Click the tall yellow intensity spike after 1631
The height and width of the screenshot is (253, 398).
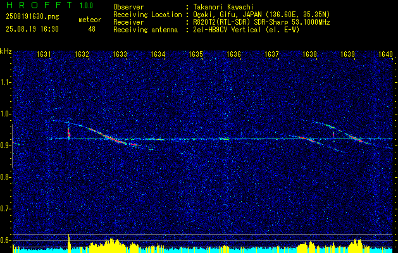click(69, 243)
